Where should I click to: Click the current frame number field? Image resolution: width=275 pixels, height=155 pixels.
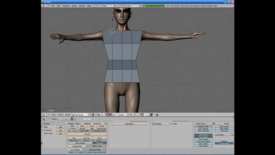tap(87, 119)
